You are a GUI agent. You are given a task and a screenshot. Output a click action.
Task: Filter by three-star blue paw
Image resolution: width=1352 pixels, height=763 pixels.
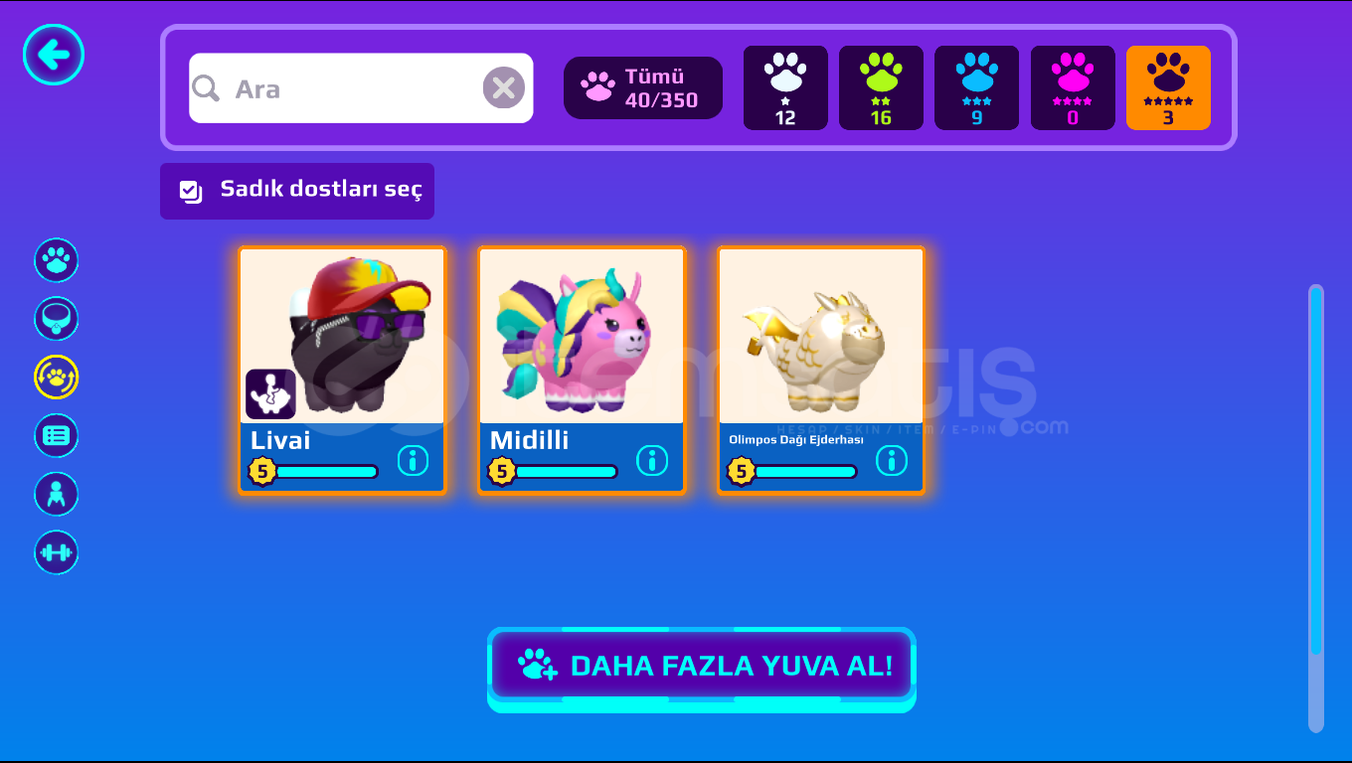976,87
